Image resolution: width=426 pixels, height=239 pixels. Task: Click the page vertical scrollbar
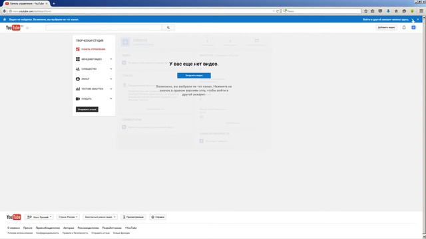[424, 127]
